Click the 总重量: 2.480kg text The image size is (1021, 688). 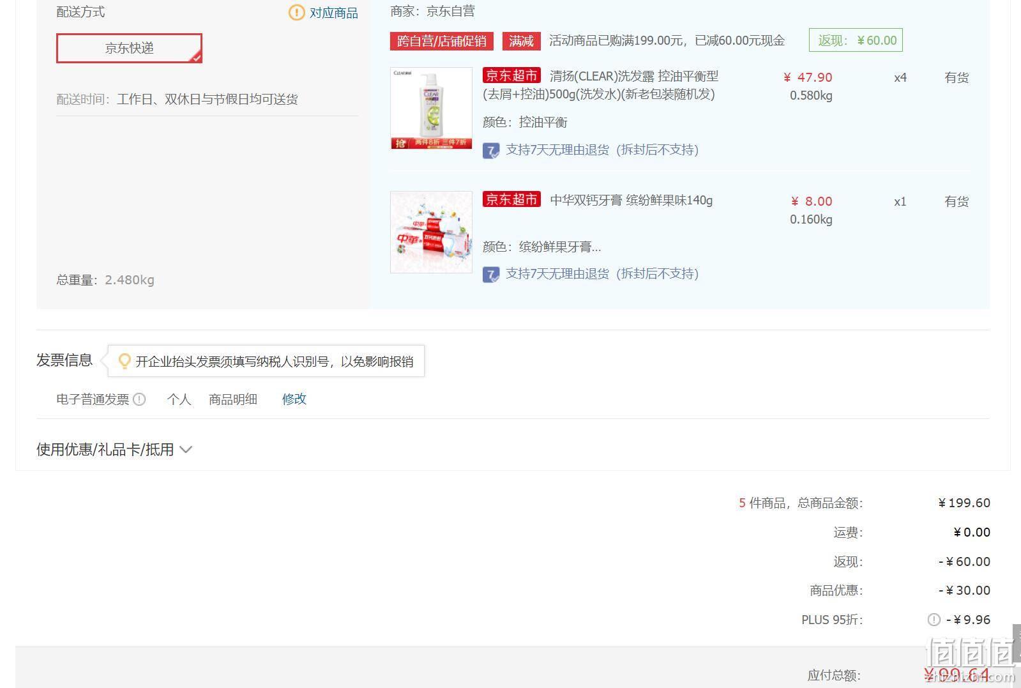click(105, 280)
